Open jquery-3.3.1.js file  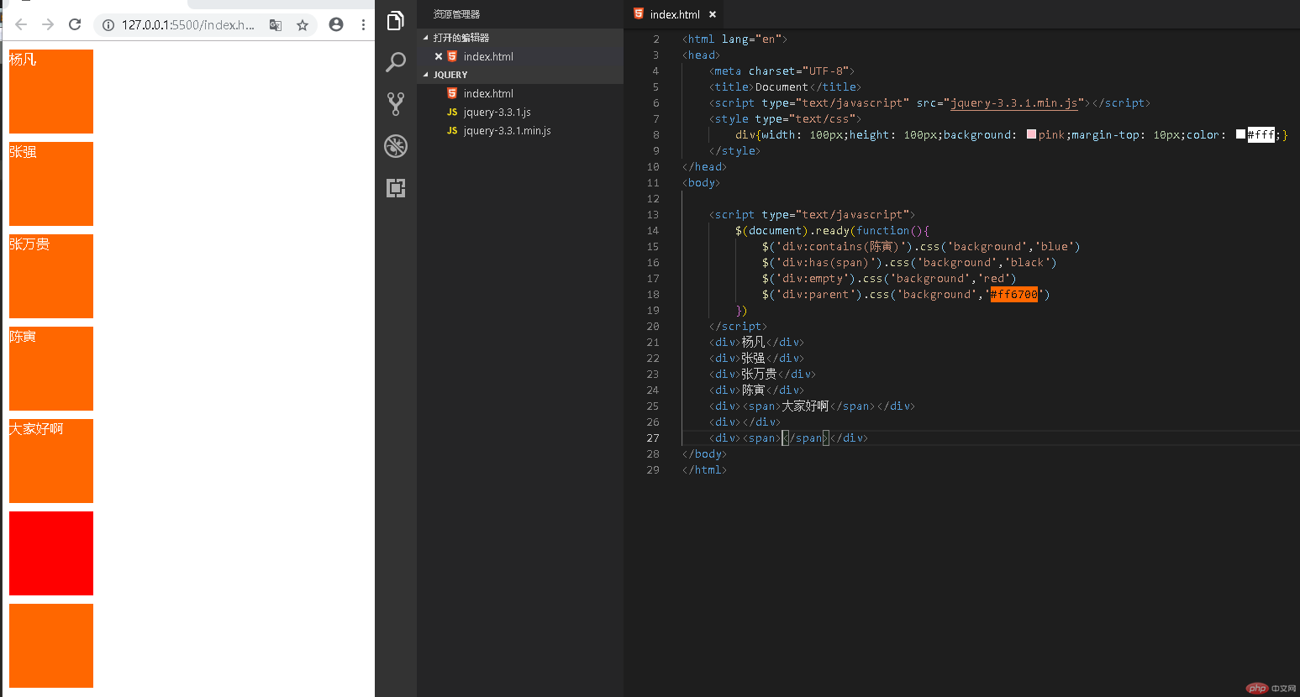coord(520,112)
